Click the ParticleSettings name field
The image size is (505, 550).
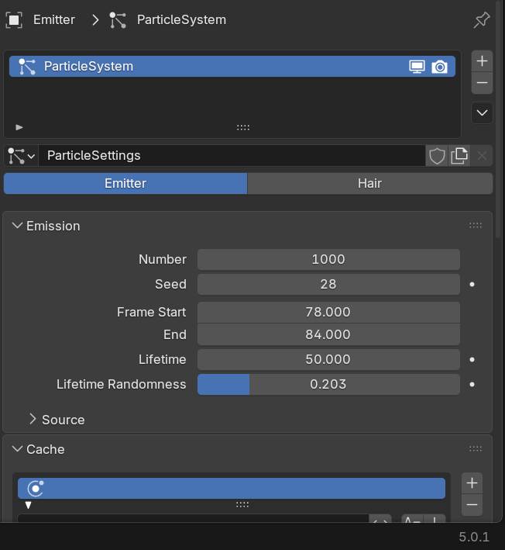[232, 156]
